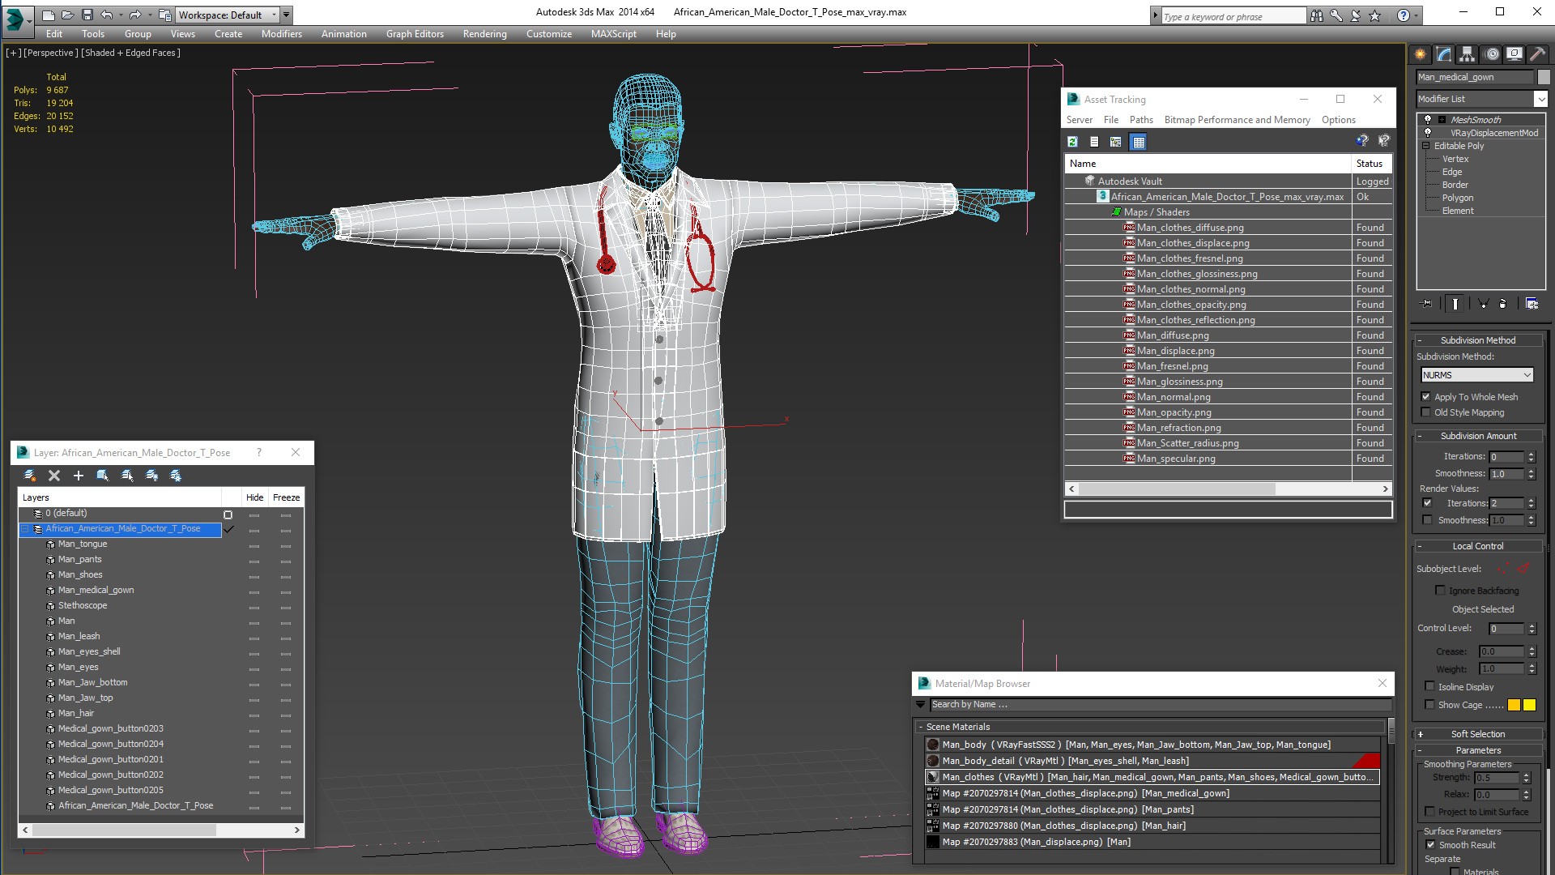The height and width of the screenshot is (875, 1555).
Task: Click the search binoculars icon
Action: (1317, 15)
